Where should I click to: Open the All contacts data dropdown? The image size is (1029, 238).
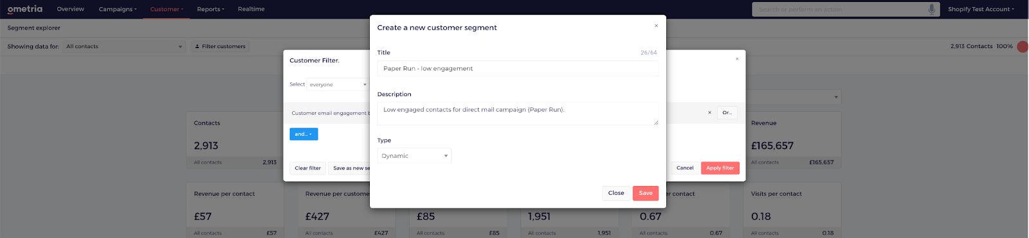pos(124,46)
